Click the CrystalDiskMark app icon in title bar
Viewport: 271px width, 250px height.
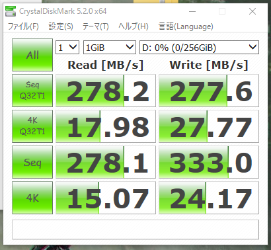[x=11, y=11]
